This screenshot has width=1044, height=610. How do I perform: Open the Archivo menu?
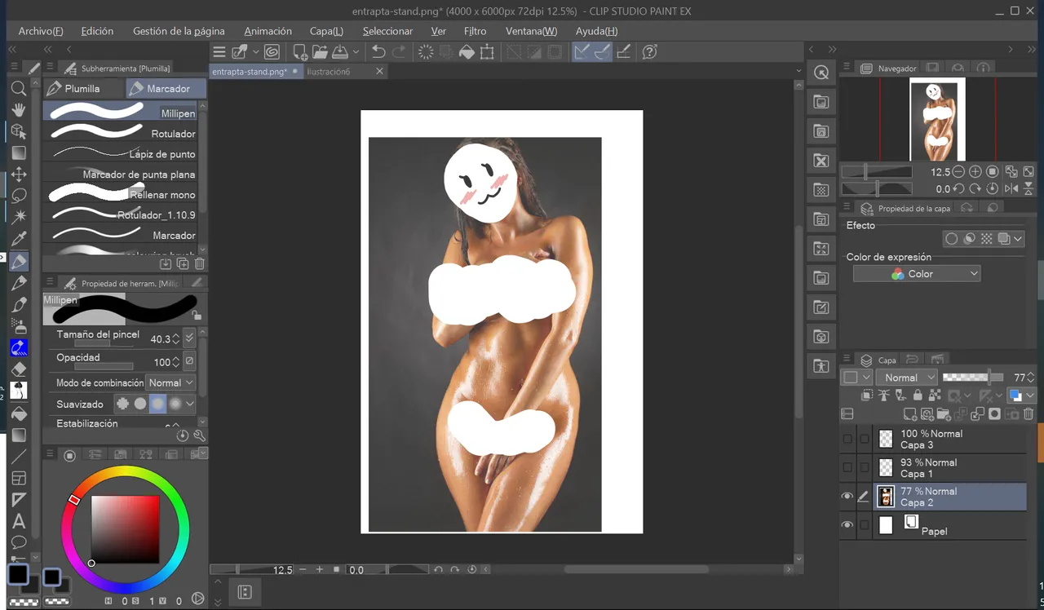(x=41, y=31)
